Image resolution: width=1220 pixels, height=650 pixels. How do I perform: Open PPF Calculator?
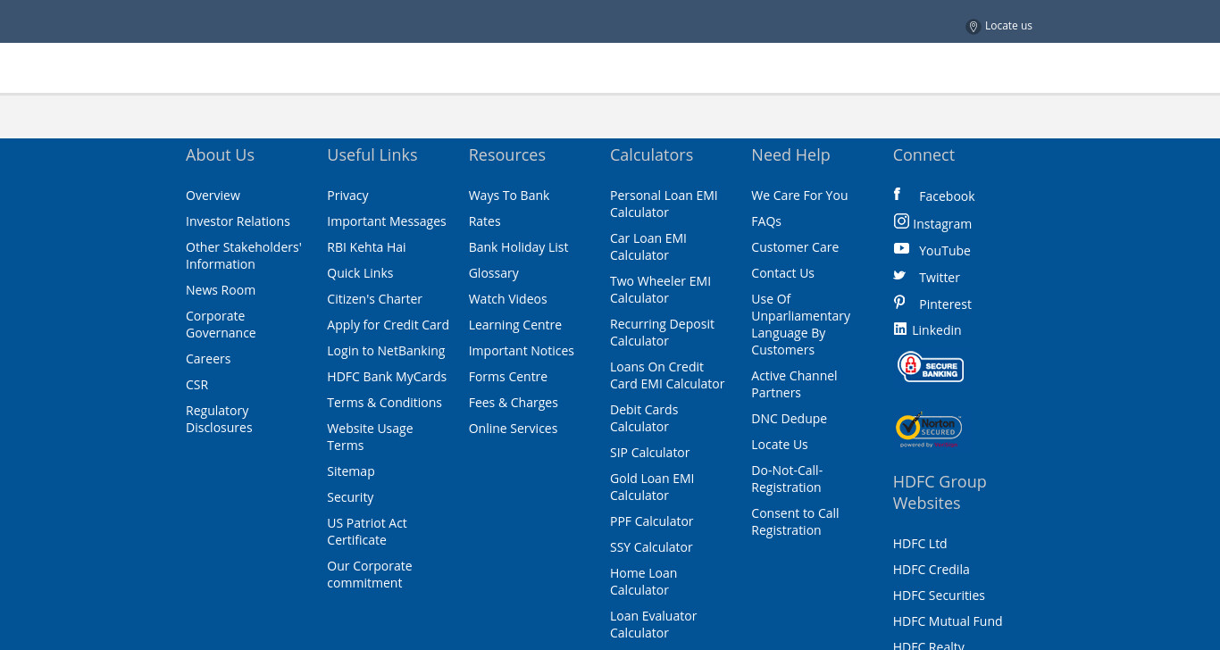(x=651, y=521)
